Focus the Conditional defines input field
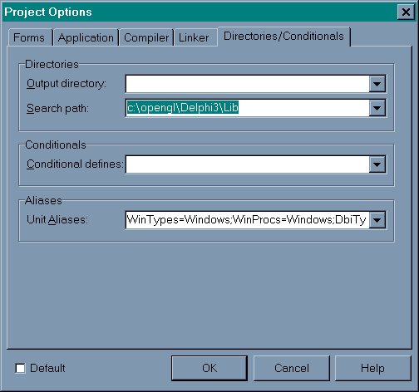This screenshot has height=392, width=419. pos(248,164)
